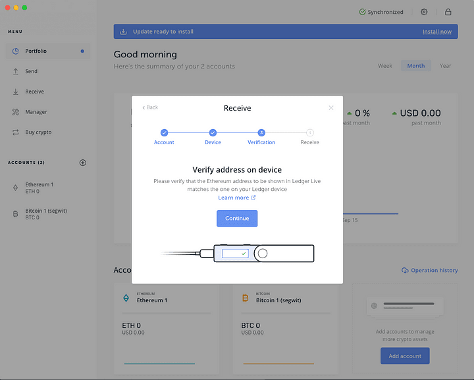Click the Operation history cloud download icon
The image size is (474, 380).
tap(405, 270)
